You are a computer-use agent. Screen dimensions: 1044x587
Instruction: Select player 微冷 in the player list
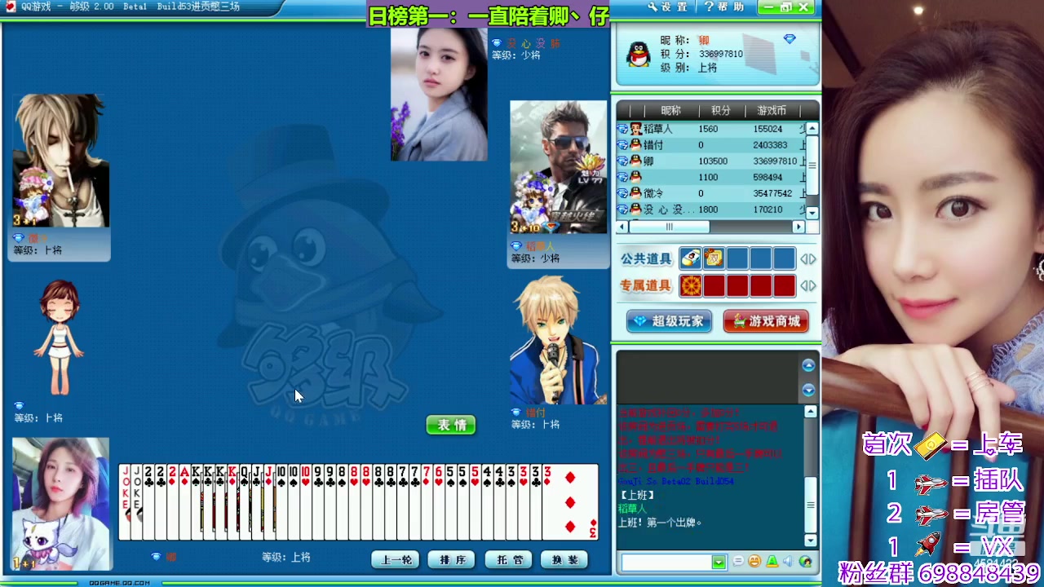[711, 193]
